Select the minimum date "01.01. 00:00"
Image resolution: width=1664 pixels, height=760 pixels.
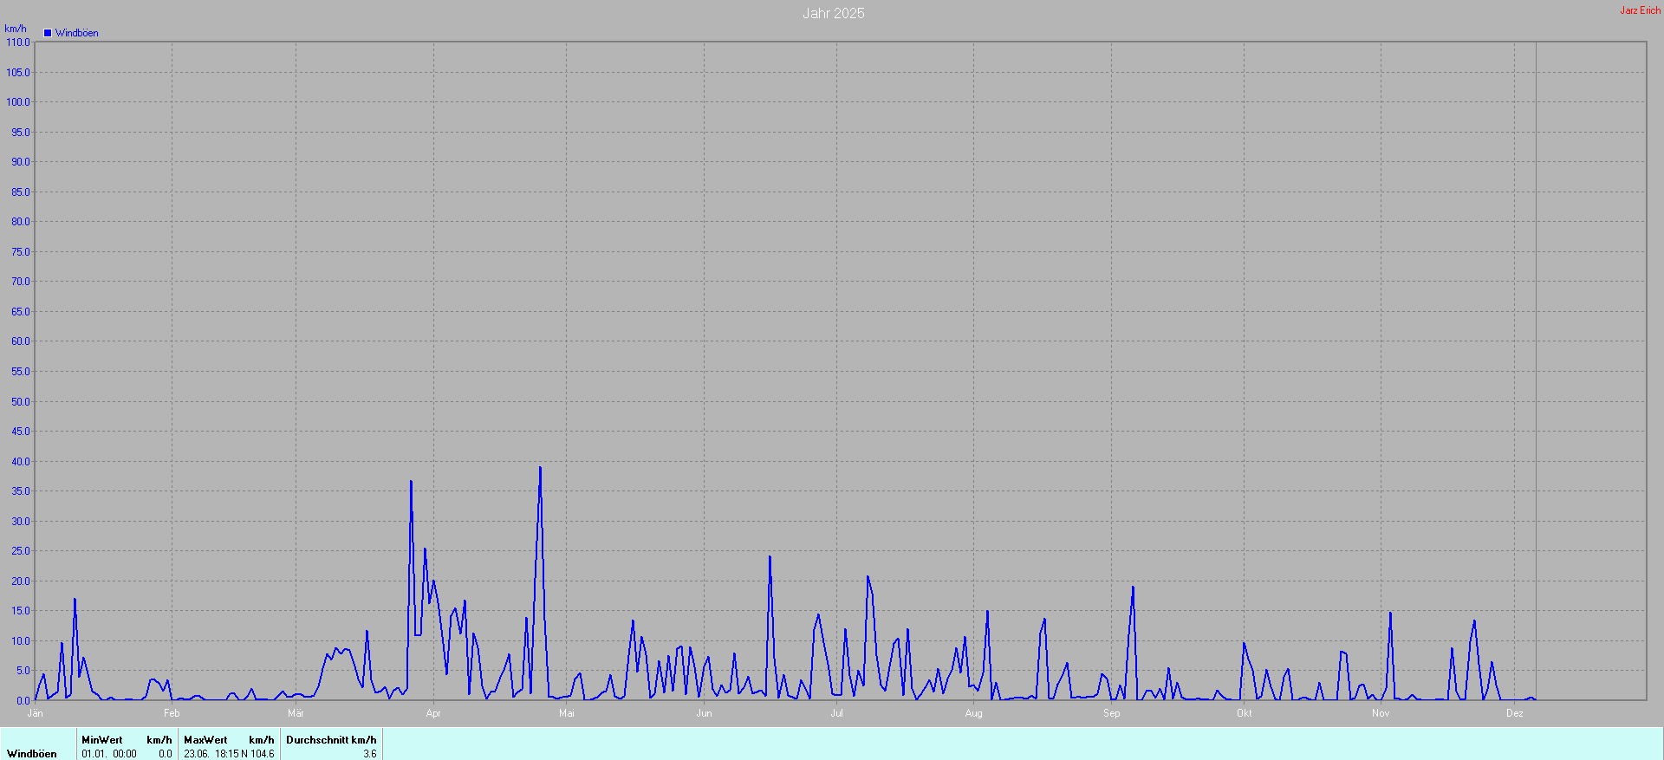[109, 754]
